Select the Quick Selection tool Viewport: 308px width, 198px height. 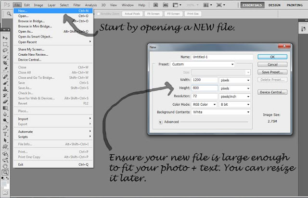tap(5, 57)
